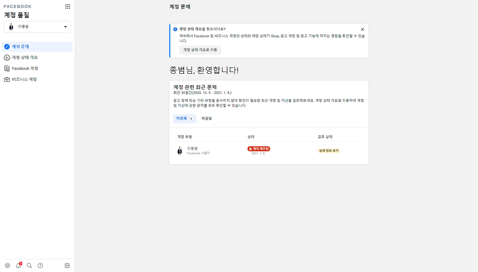Click the 상태 column header

click(x=251, y=137)
